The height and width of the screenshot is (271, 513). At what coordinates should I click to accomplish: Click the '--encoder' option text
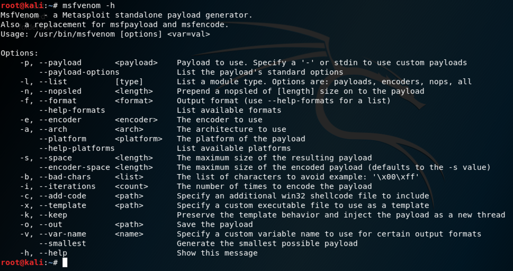[62, 120]
